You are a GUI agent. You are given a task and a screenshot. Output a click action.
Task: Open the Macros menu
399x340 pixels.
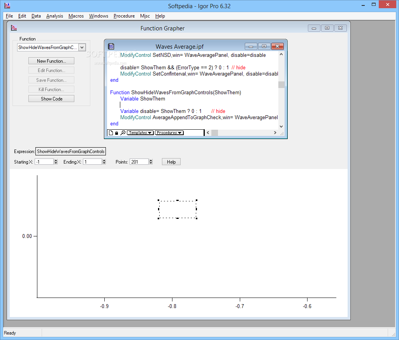pyautogui.click(x=76, y=16)
